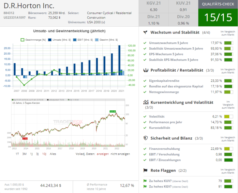Click the green flag icon next to Zu hohes KUV
The height and width of the screenshot is (193, 238).
(x=145, y=181)
